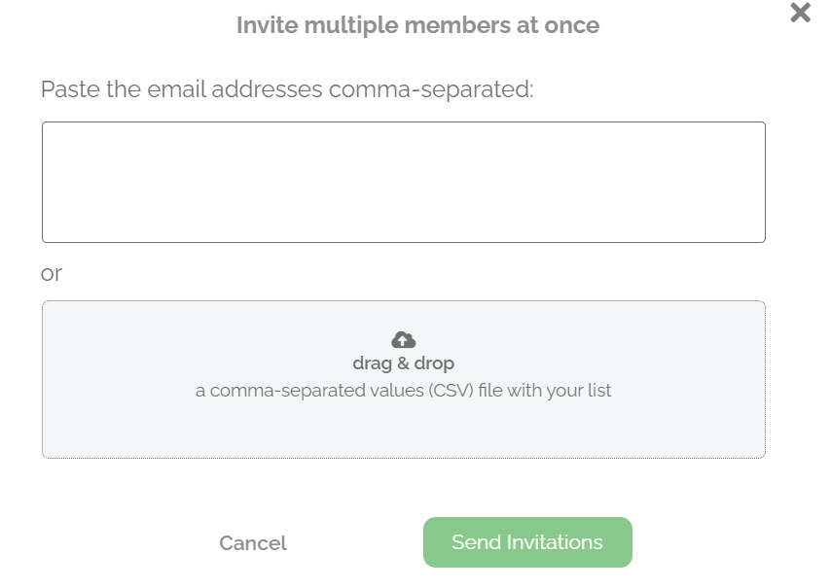Submit invitations with the green button
The height and width of the screenshot is (588, 831).
coord(527,542)
